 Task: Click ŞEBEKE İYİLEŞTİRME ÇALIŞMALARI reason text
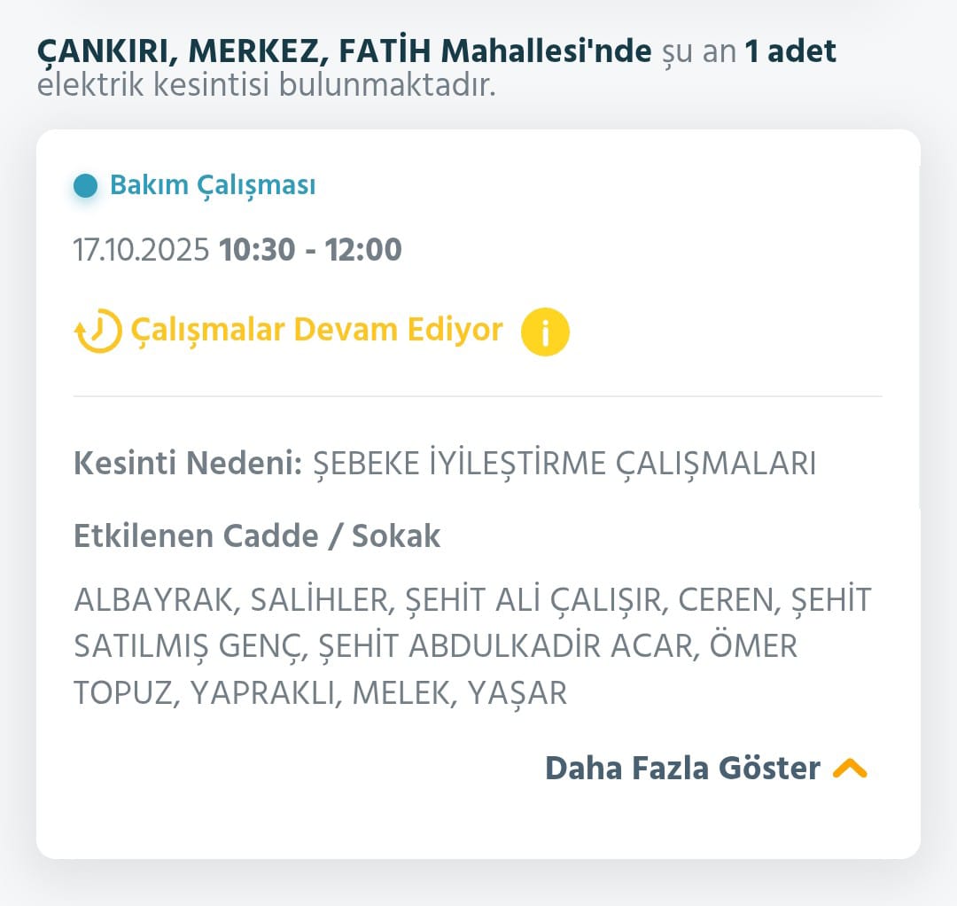pos(564,464)
